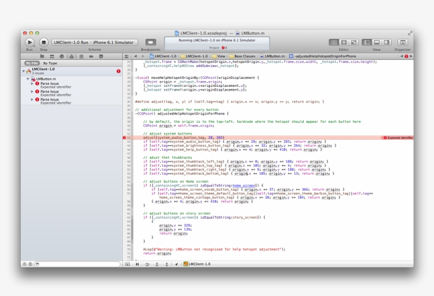Jump to the next issue arrow
Screen dimensions: 434x296
point(411,56)
